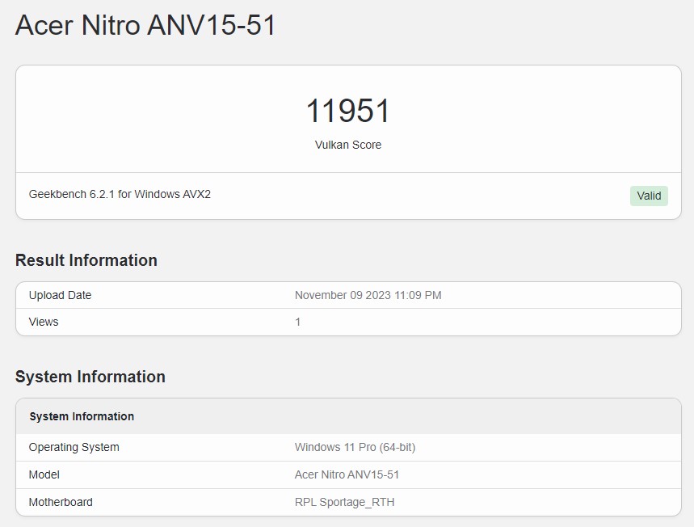The image size is (694, 527).
Task: Select the Operating System row label
Action: pyautogui.click(x=74, y=447)
